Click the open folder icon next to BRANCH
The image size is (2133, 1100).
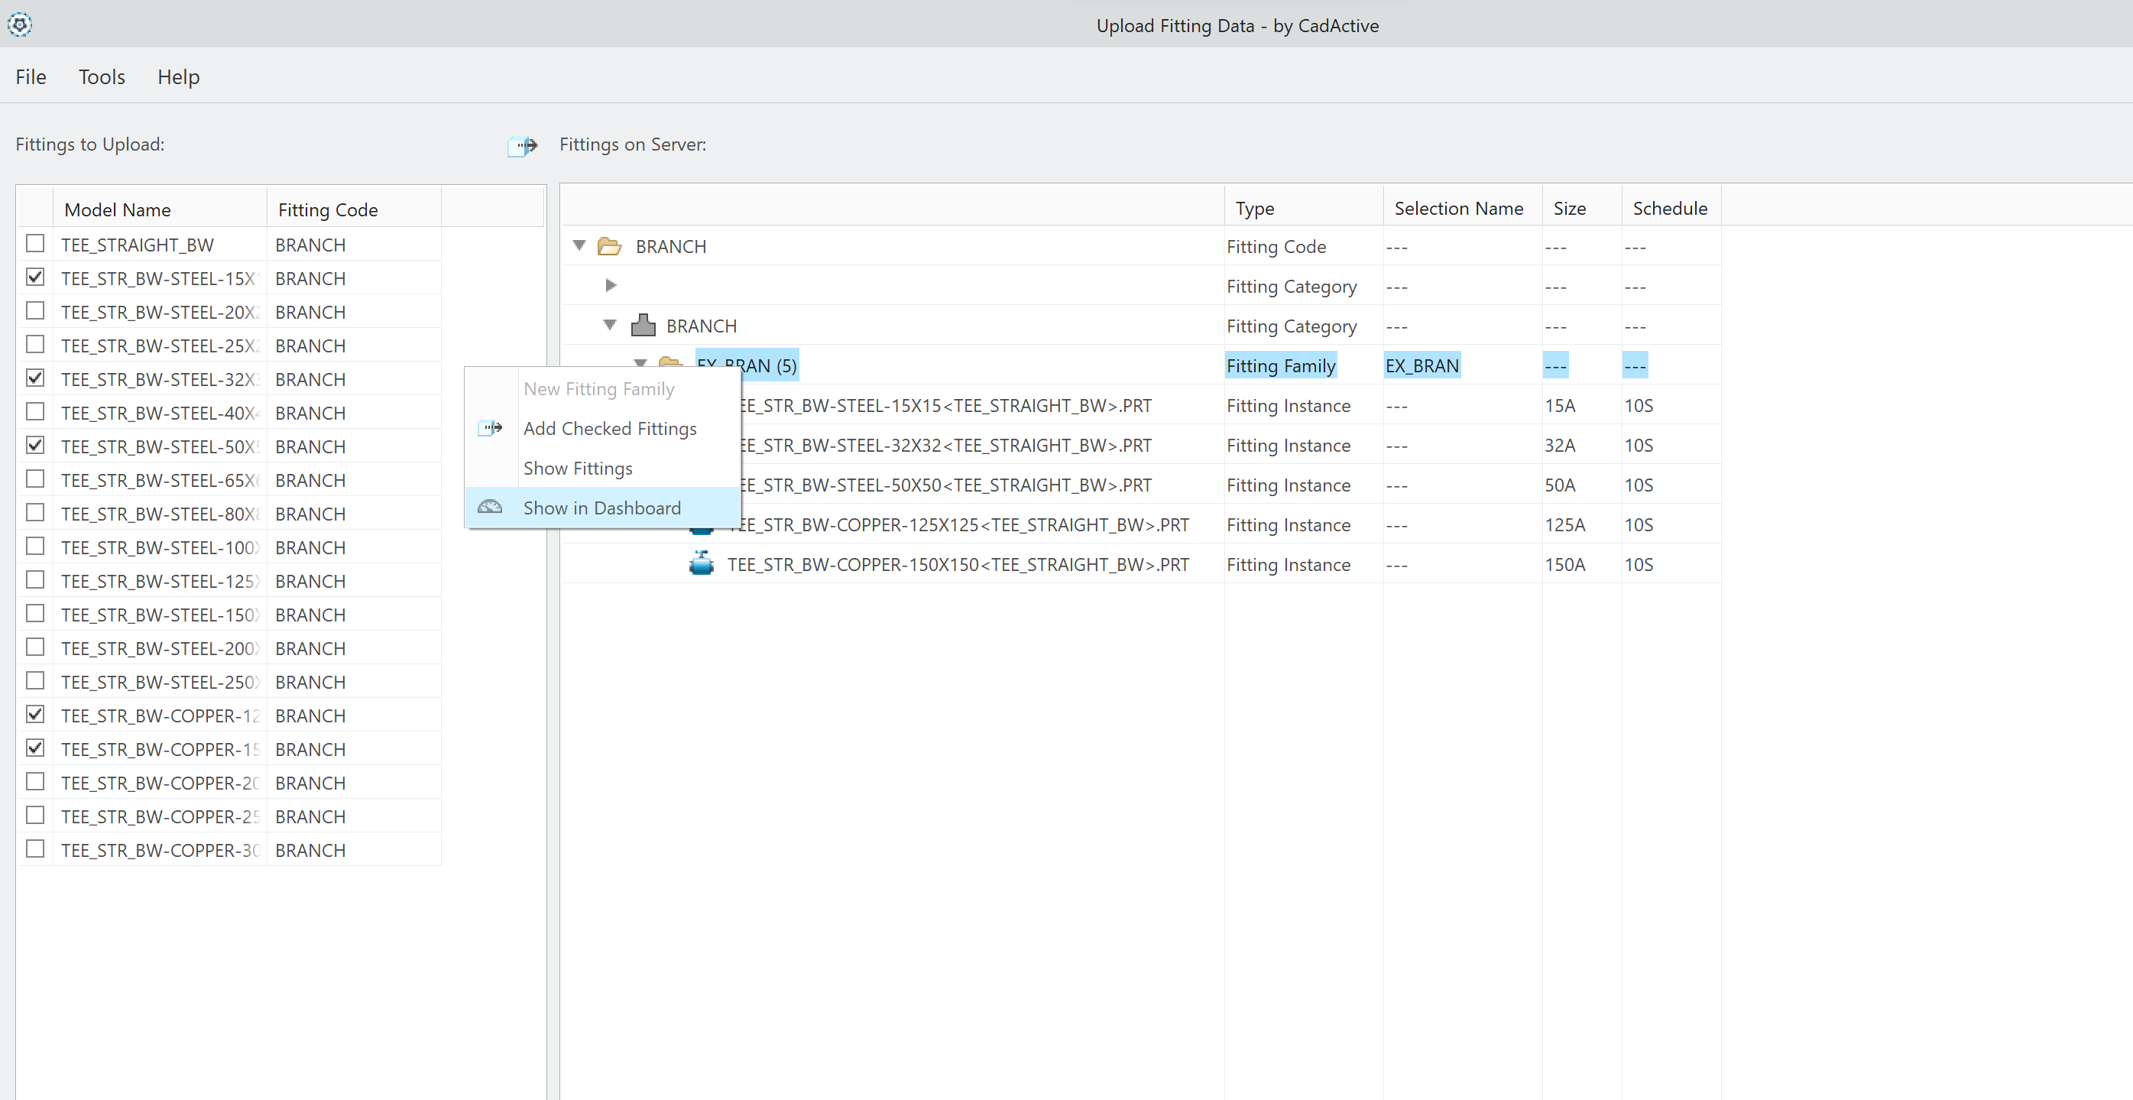611,247
